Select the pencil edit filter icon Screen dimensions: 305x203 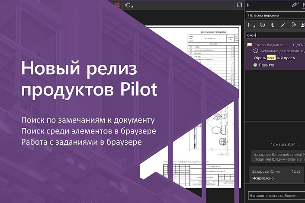(x=283, y=25)
